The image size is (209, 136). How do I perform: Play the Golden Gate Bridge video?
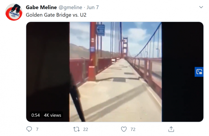115,72
